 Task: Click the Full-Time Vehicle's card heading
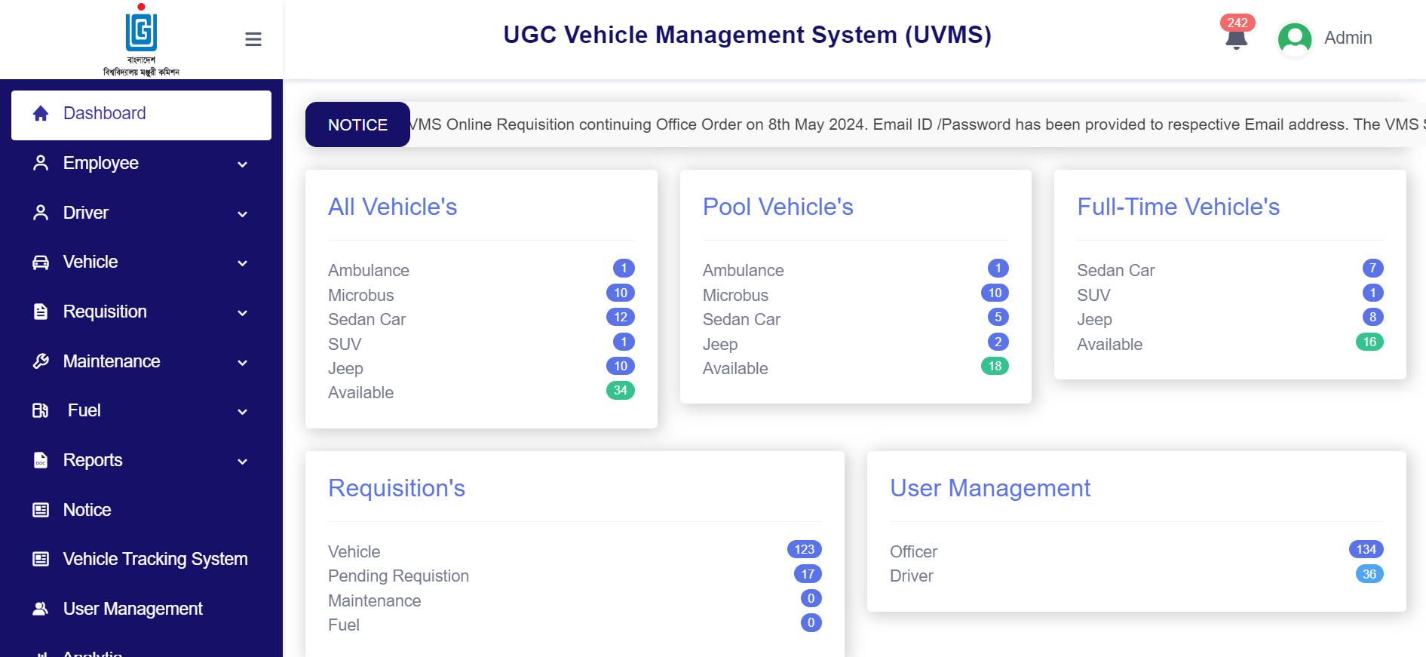(1178, 207)
